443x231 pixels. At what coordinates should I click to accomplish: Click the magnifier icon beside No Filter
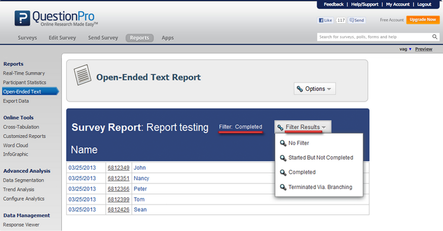[283, 143]
